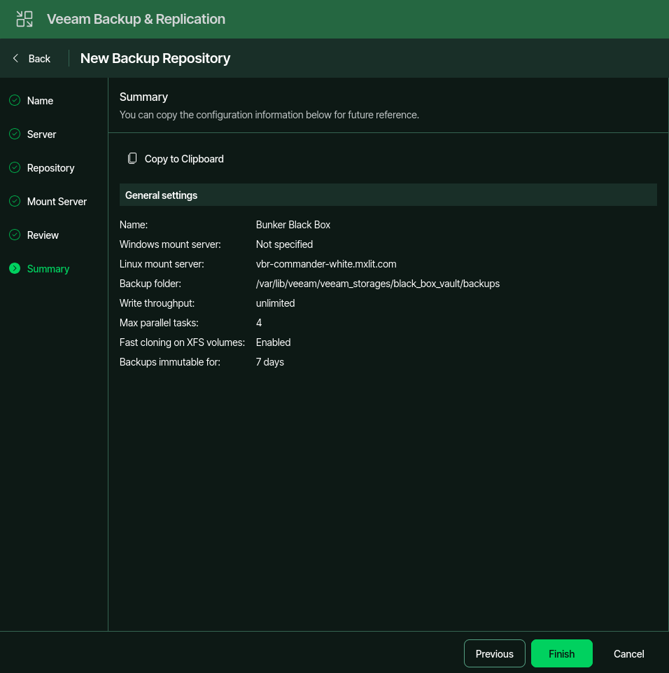Click the New Backup Repository heading

tap(155, 58)
